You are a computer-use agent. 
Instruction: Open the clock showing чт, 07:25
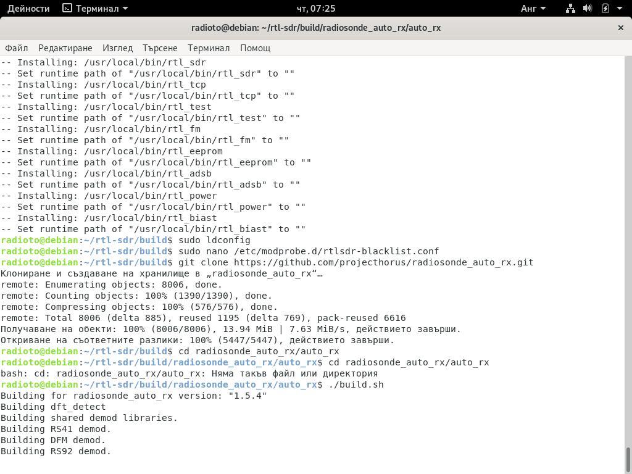315,9
